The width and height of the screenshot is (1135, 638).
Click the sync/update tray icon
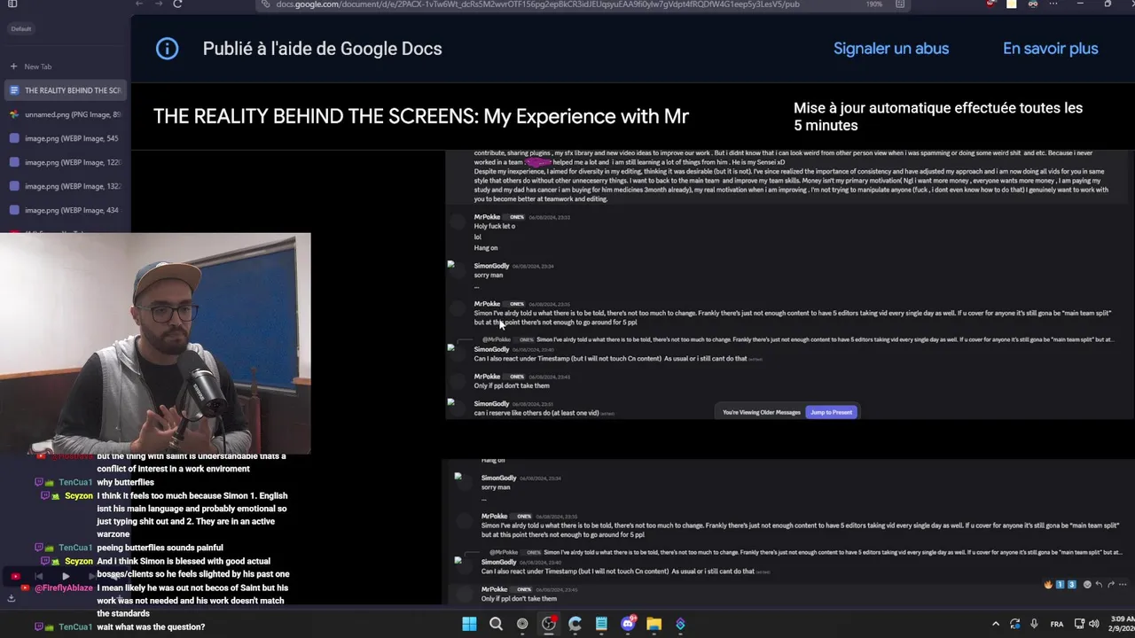(x=1015, y=624)
